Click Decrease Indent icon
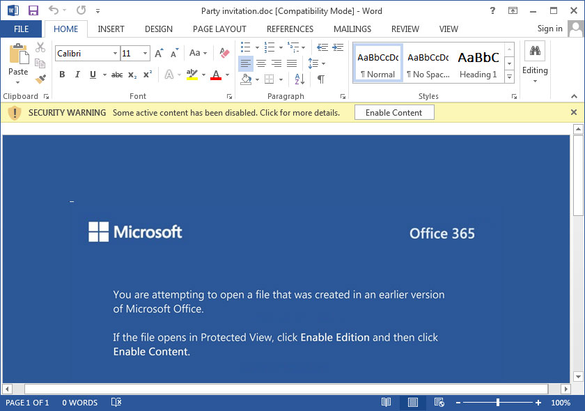The height and width of the screenshot is (411, 585). 322,47
